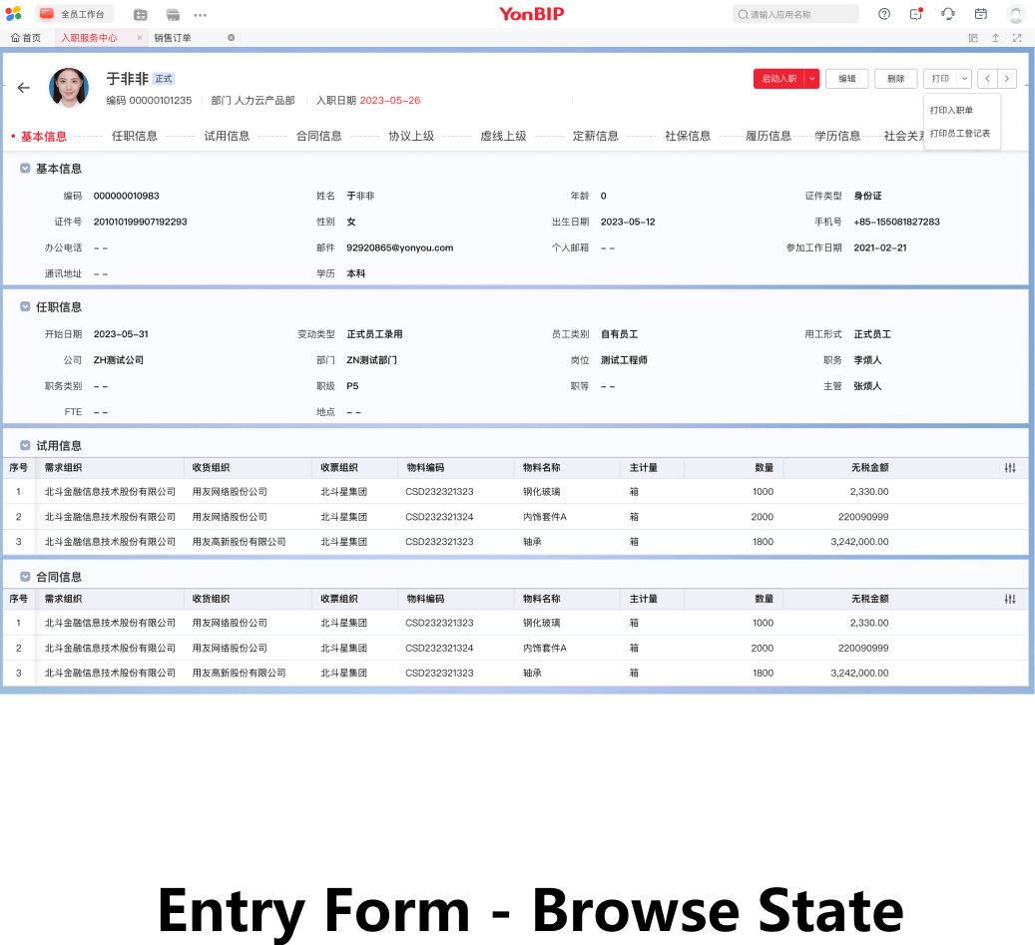Open the calendar icon in top bar
The height and width of the screenshot is (945, 1035).
(x=981, y=14)
